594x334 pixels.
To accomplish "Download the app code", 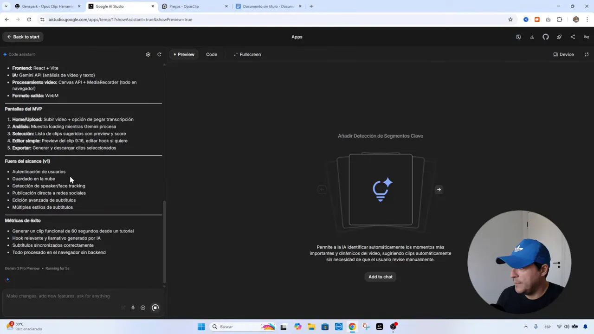I will click(x=532, y=37).
